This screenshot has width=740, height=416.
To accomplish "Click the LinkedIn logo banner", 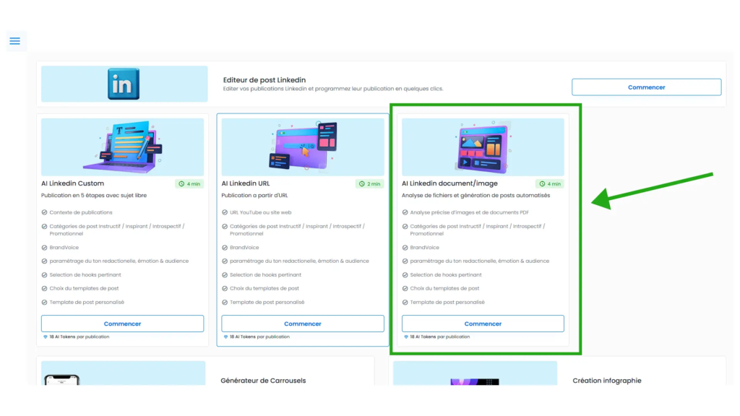I will [x=124, y=84].
